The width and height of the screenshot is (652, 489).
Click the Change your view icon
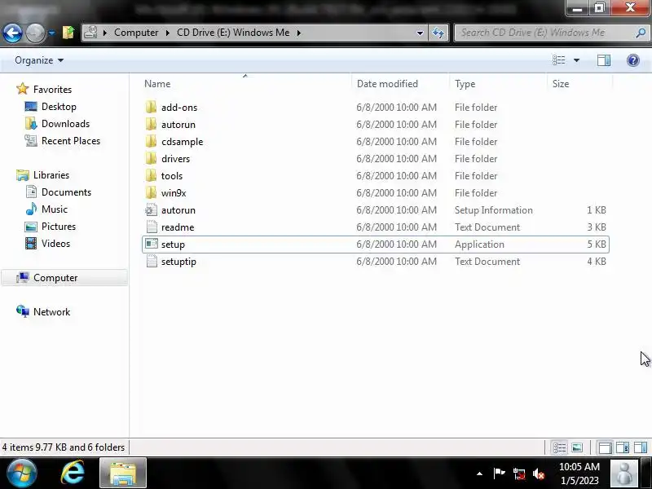click(559, 60)
